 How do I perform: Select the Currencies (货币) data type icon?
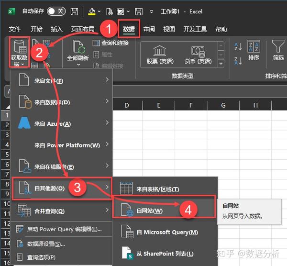(198, 52)
